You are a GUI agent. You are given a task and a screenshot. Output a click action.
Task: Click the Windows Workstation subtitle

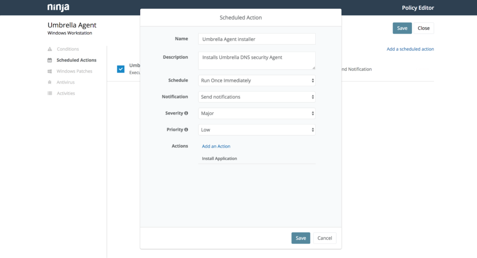[70, 33]
